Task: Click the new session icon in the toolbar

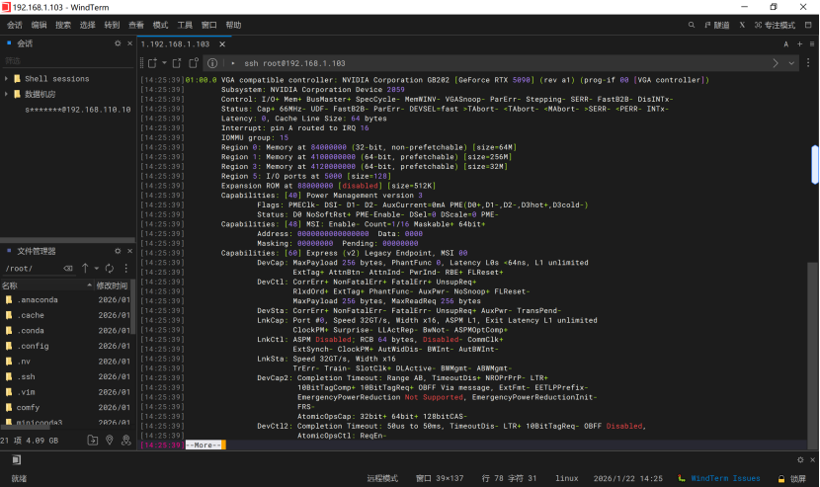Action: 152,63
